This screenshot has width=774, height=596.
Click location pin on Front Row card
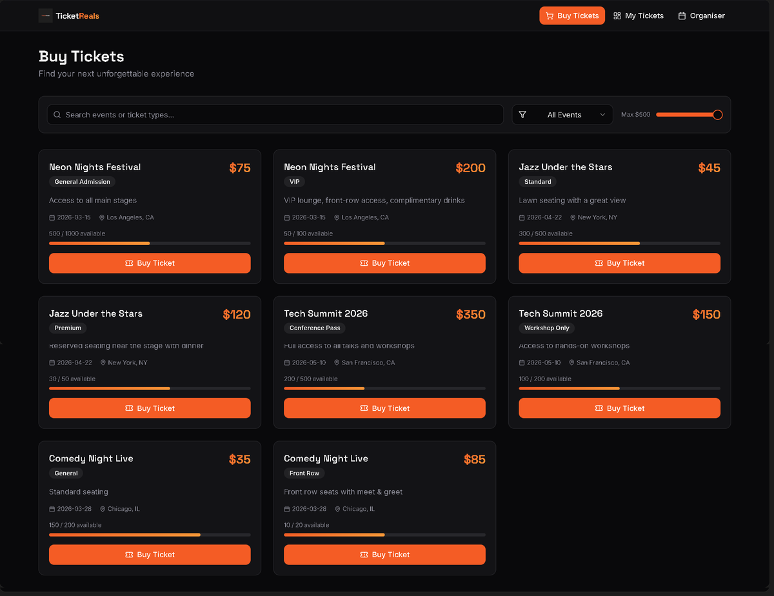pos(338,509)
